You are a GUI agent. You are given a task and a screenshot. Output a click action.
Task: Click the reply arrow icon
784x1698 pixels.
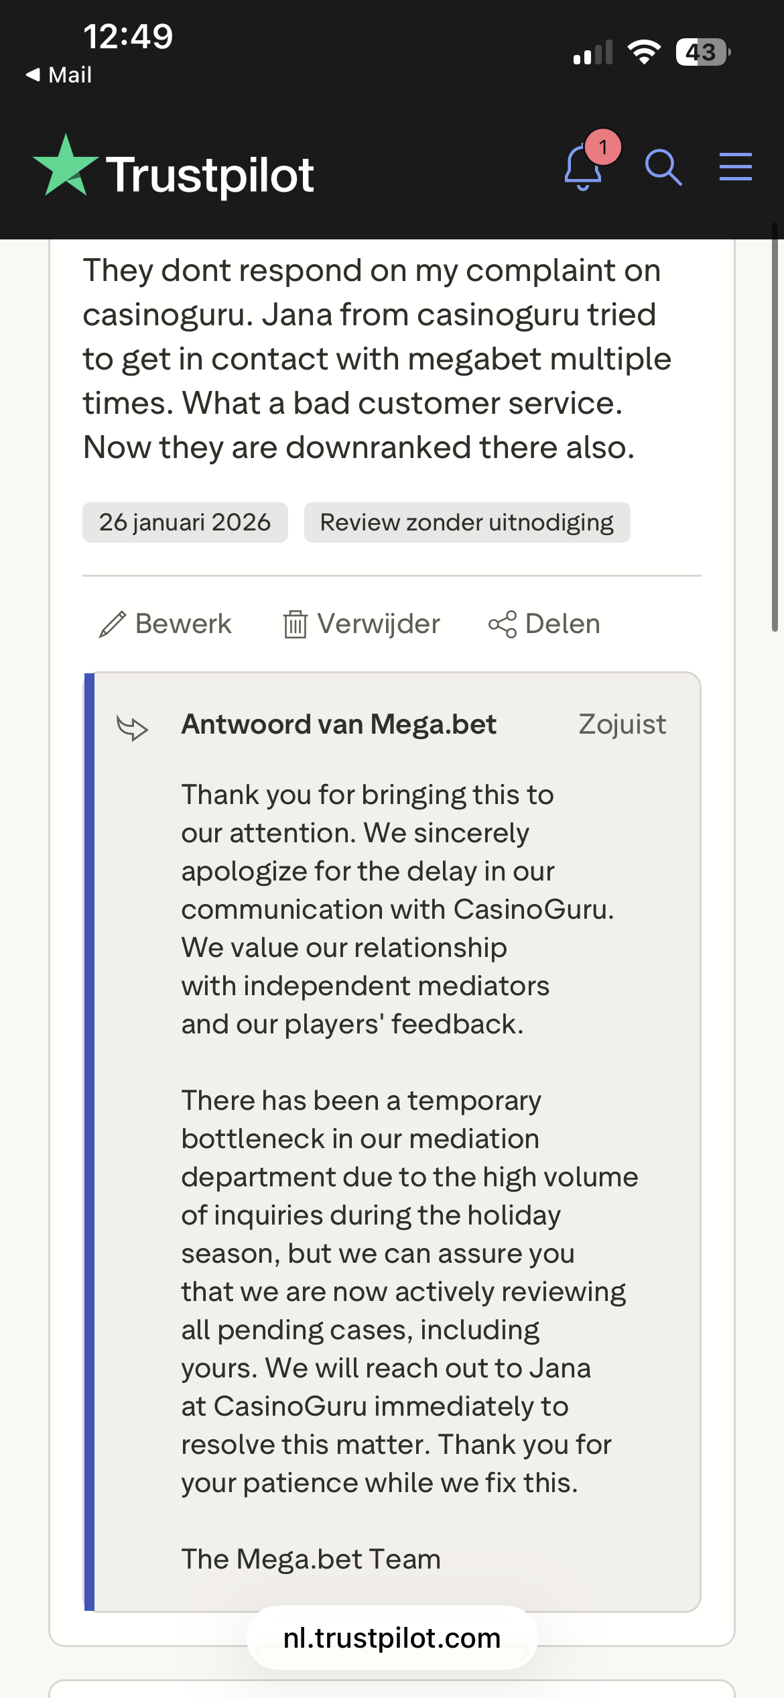point(132,728)
